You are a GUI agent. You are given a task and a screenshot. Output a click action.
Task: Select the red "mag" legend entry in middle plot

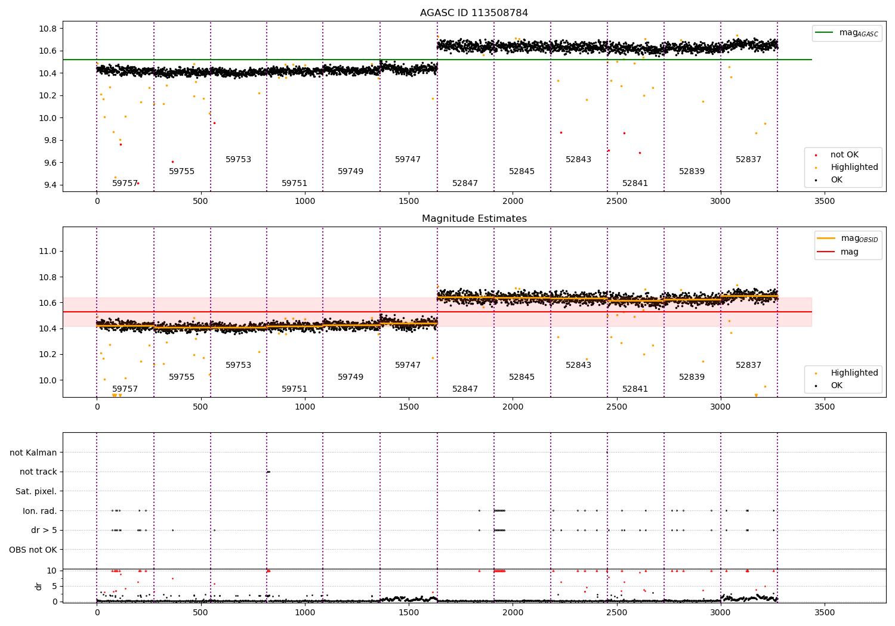(838, 252)
